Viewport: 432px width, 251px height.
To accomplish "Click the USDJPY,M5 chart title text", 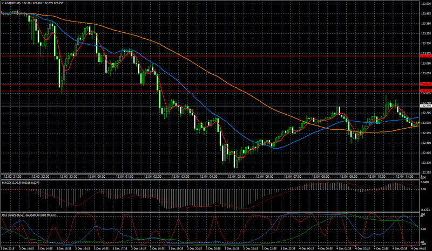I will coord(12,3).
